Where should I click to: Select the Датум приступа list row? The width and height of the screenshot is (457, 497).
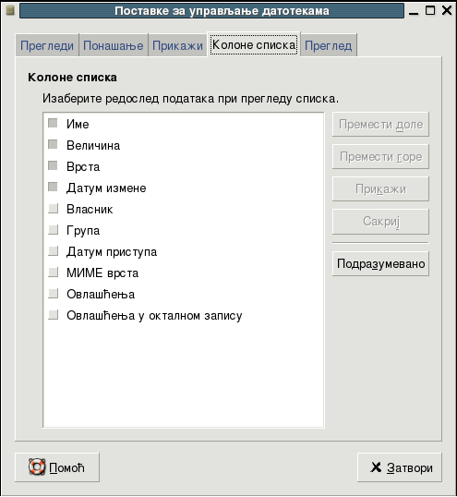pyautogui.click(x=184, y=251)
